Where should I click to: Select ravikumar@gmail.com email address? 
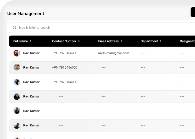(114, 53)
